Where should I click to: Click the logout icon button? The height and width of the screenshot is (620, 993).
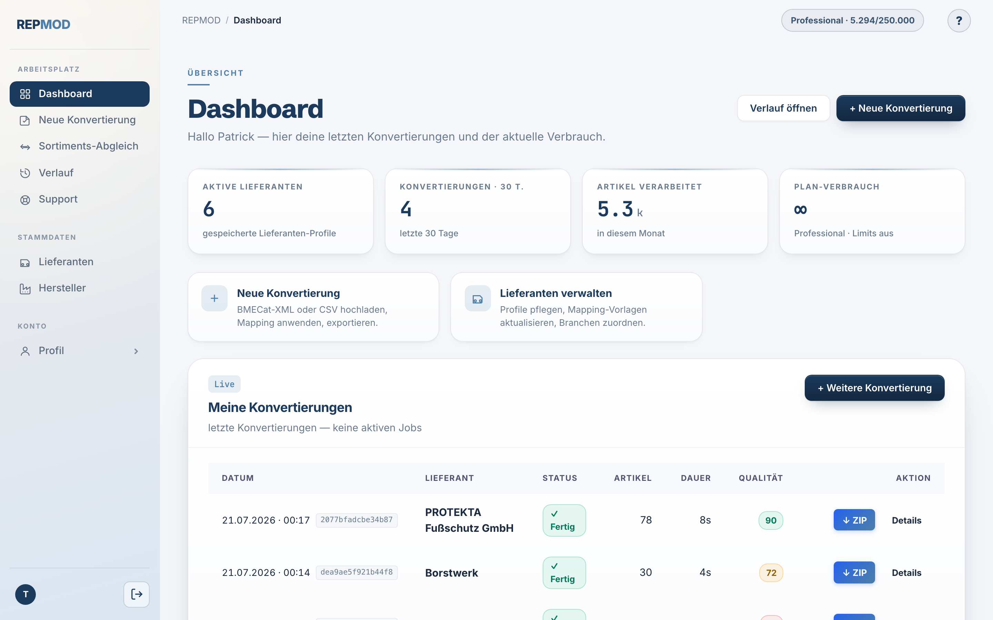tap(137, 594)
